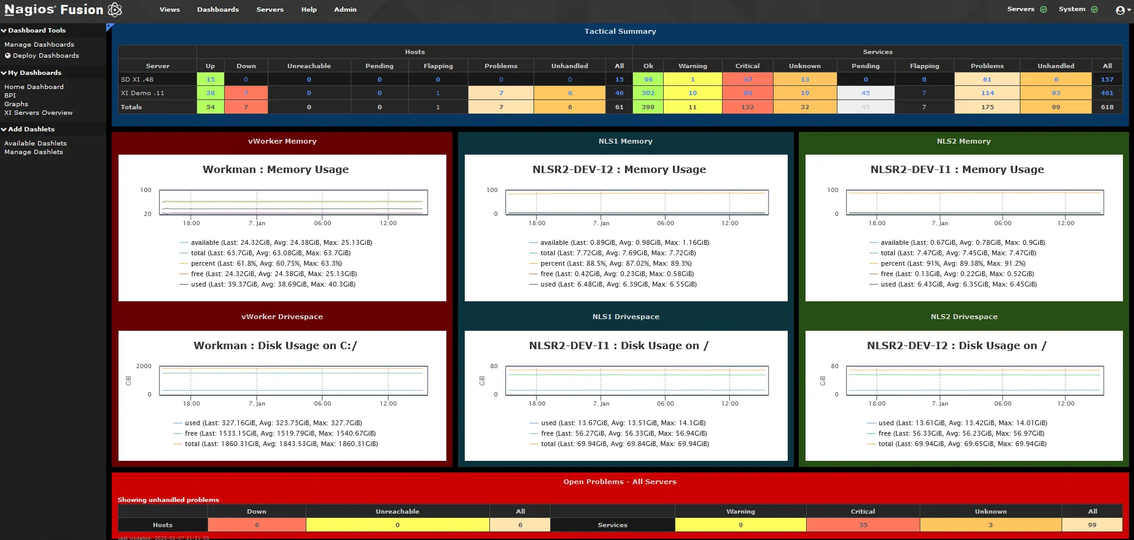Click inside the Workman Disk Usage chart plot
Screen dimensions: 1134x540
(293, 380)
